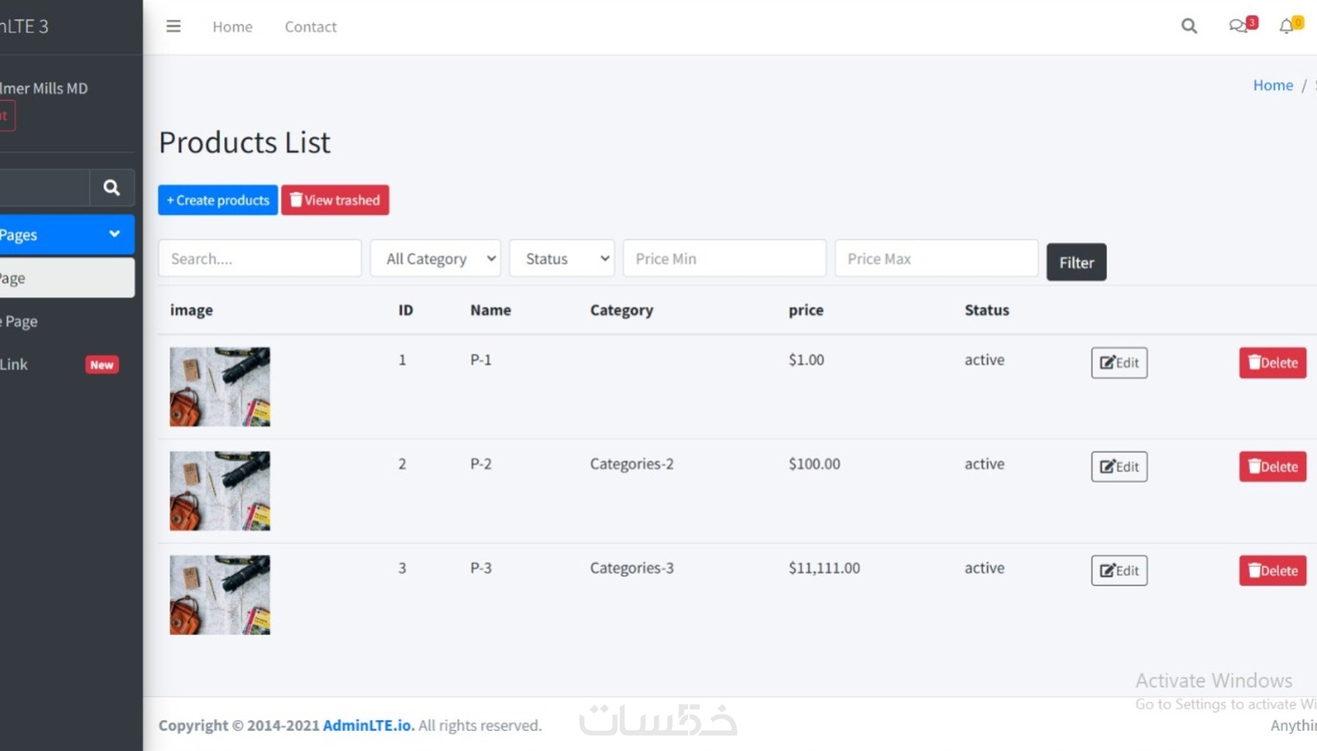Open the messages chat icon

(x=1238, y=26)
